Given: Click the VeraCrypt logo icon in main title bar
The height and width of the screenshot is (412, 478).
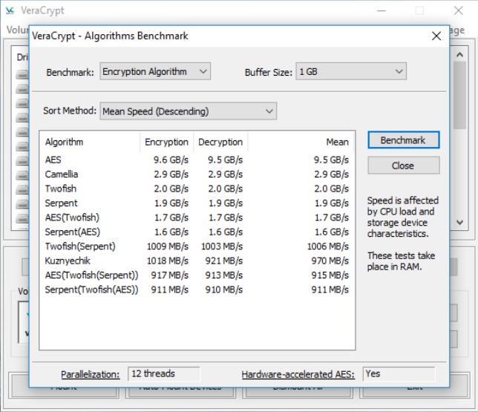Looking at the screenshot, I should [x=10, y=10].
